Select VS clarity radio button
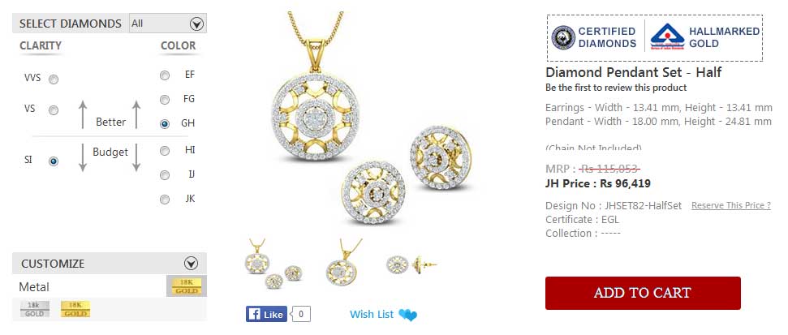Viewport: 788px width, 335px height. [54, 110]
